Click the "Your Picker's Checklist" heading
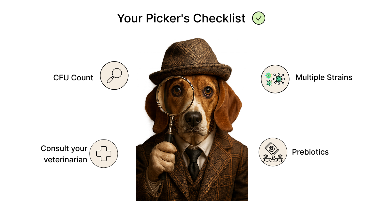This screenshot has width=384, height=201. (181, 18)
